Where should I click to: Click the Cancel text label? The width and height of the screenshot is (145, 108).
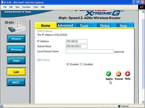(x=119, y=79)
